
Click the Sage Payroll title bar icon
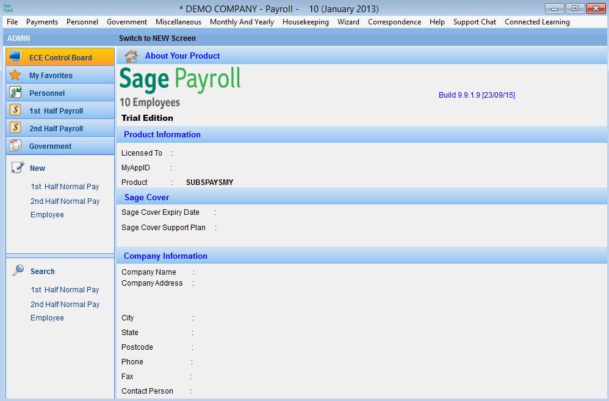tap(7, 8)
